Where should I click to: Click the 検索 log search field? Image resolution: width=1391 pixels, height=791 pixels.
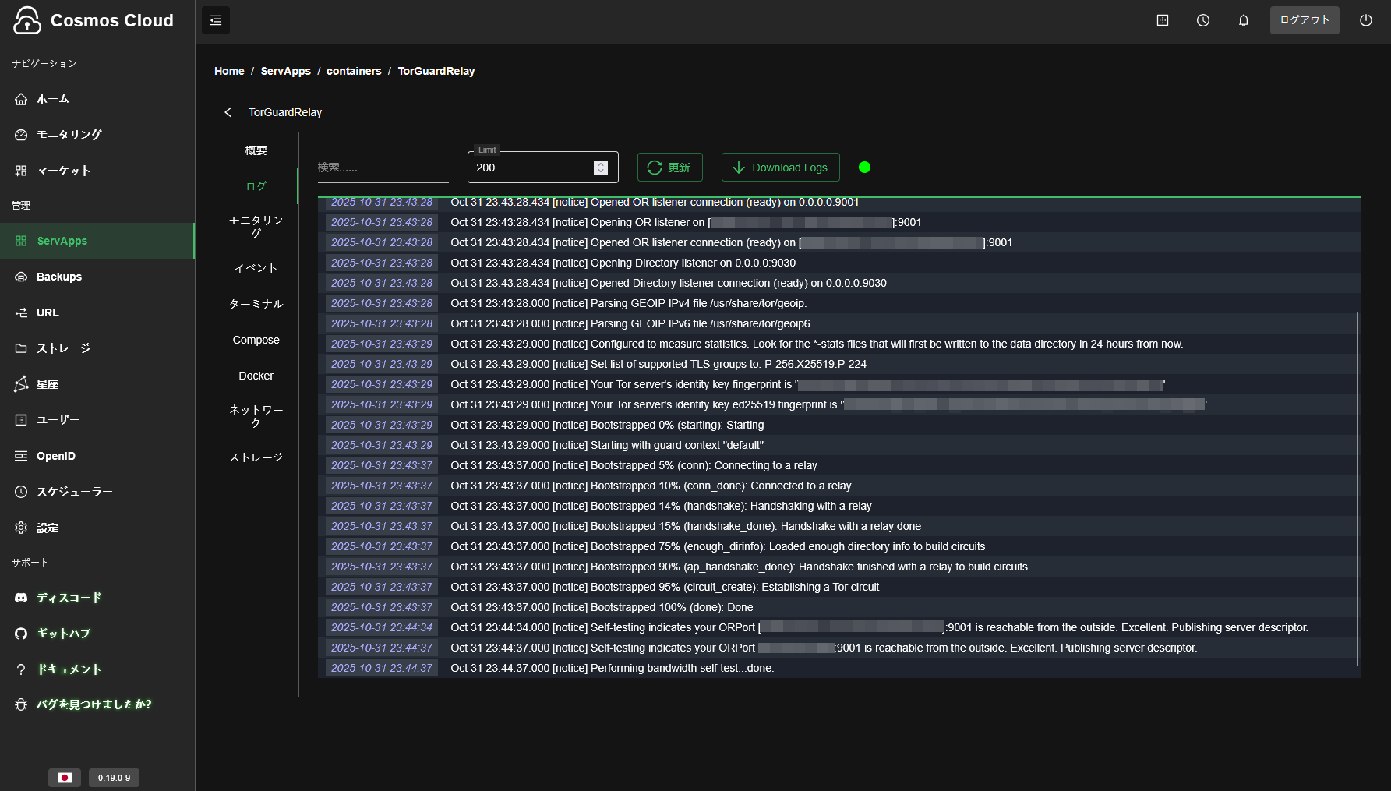click(x=382, y=168)
